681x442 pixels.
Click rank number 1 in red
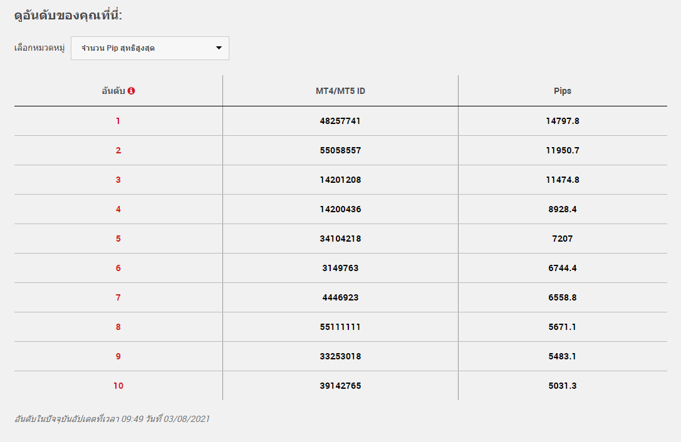tap(118, 121)
